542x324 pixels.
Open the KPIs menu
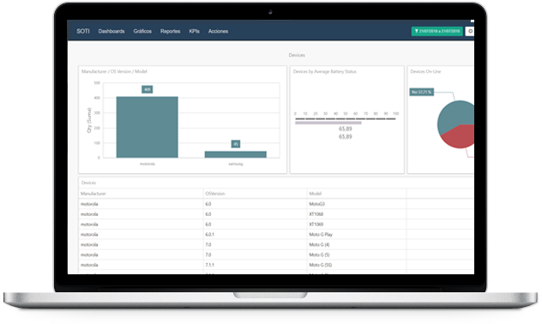(x=195, y=31)
